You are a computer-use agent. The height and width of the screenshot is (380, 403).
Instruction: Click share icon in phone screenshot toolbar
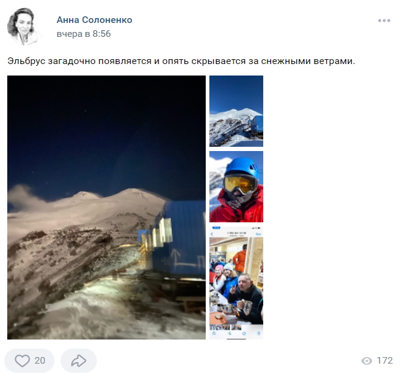click(214, 333)
